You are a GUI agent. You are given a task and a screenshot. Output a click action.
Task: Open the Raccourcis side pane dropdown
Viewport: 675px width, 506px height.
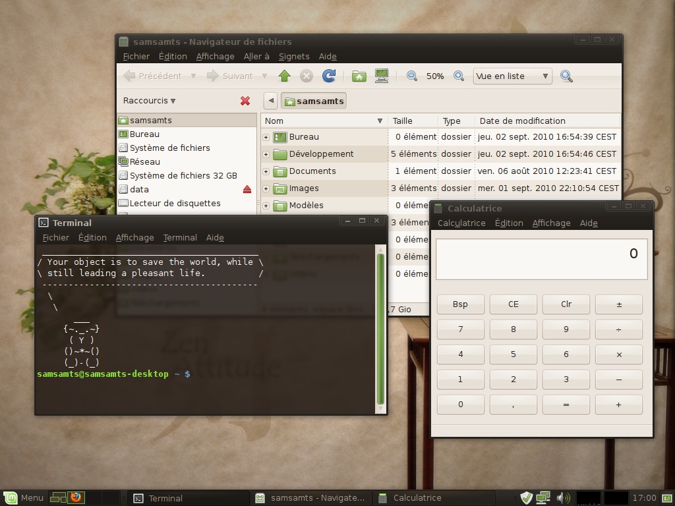[x=149, y=101]
